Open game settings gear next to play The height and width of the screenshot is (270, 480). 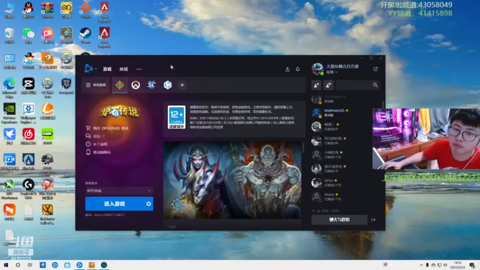click(148, 204)
